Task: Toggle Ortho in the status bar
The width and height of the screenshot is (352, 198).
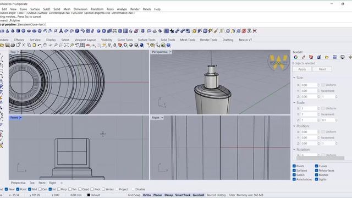Action: click(x=147, y=195)
